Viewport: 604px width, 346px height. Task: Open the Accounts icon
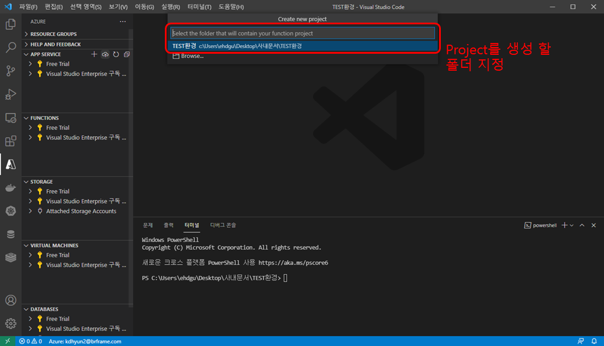11,300
